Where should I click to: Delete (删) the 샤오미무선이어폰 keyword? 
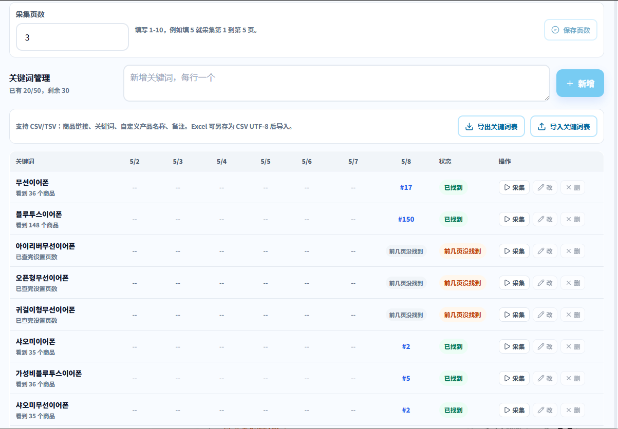tap(573, 410)
